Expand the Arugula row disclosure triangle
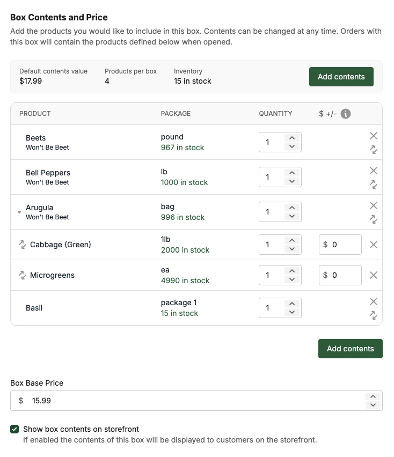 pos(19,212)
